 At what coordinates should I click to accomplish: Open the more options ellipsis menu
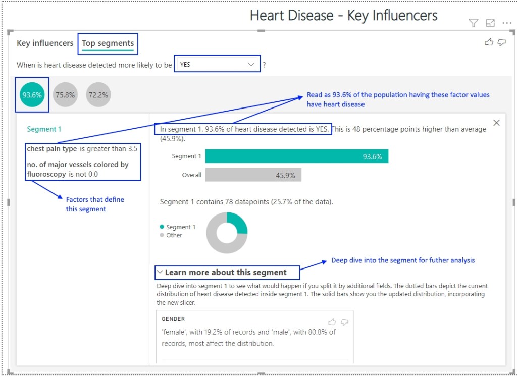[507, 23]
